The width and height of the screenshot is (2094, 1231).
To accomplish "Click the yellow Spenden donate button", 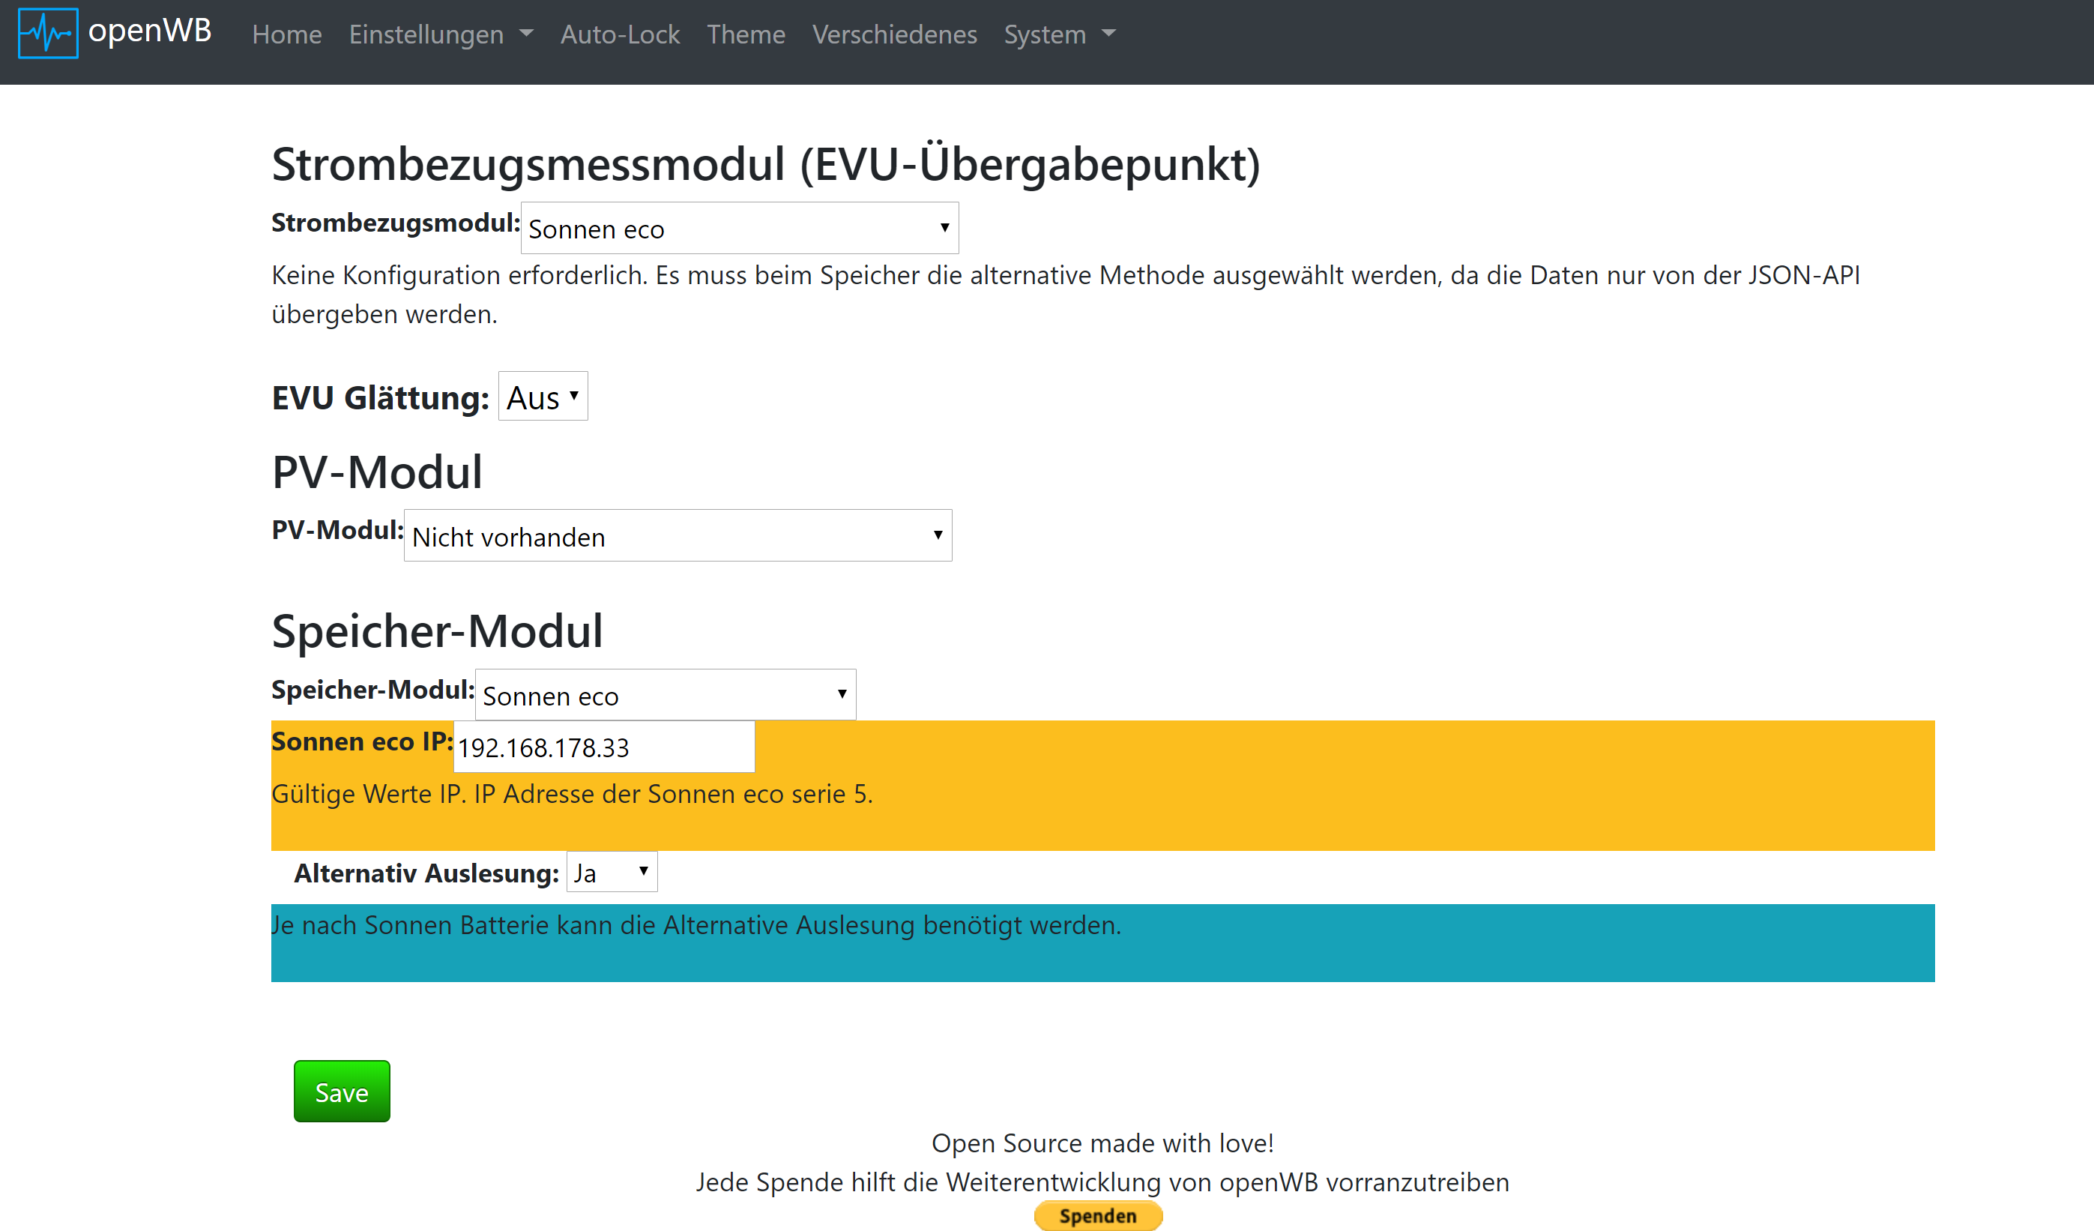I will click(1097, 1215).
